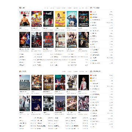Image resolution: width=132 pixels, height=132 pixels.
Task: Open the "南京 1937" movie poster
Action: click(48, 40)
